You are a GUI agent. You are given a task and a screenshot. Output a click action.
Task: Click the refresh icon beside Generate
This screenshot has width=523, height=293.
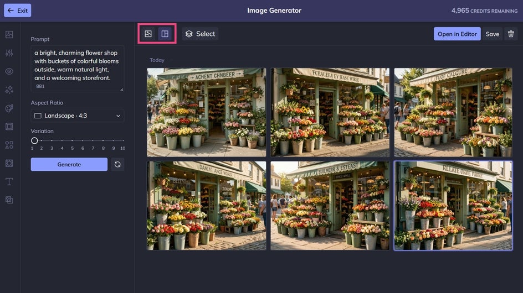tap(117, 165)
